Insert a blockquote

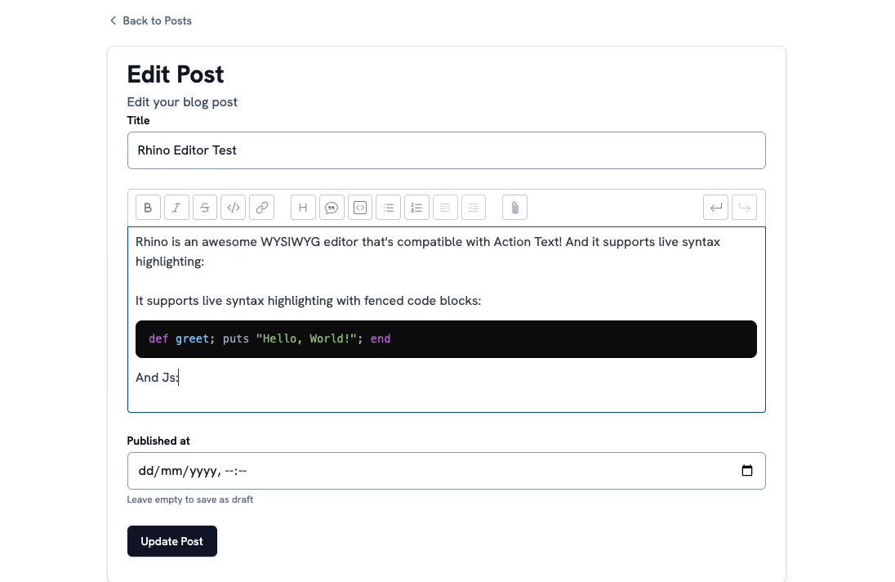coord(332,208)
